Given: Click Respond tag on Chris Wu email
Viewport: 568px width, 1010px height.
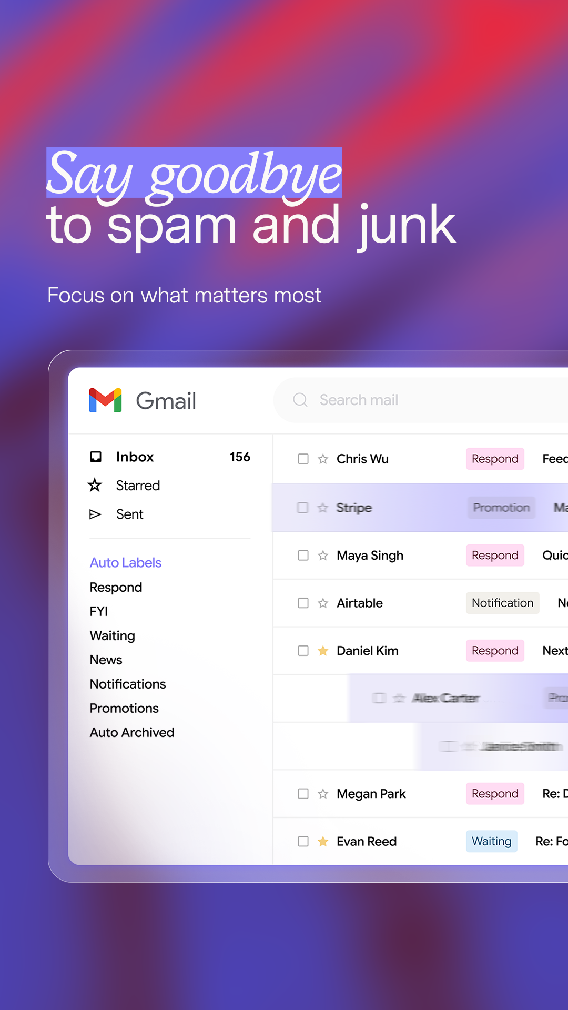Looking at the screenshot, I should coord(495,459).
